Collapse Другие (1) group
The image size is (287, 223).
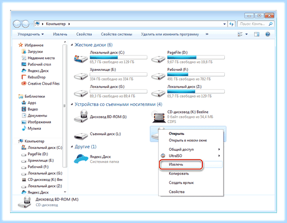click(72, 147)
